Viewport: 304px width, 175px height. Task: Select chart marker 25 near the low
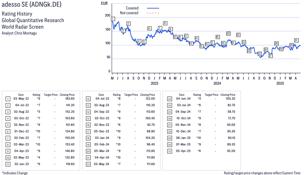259,54
